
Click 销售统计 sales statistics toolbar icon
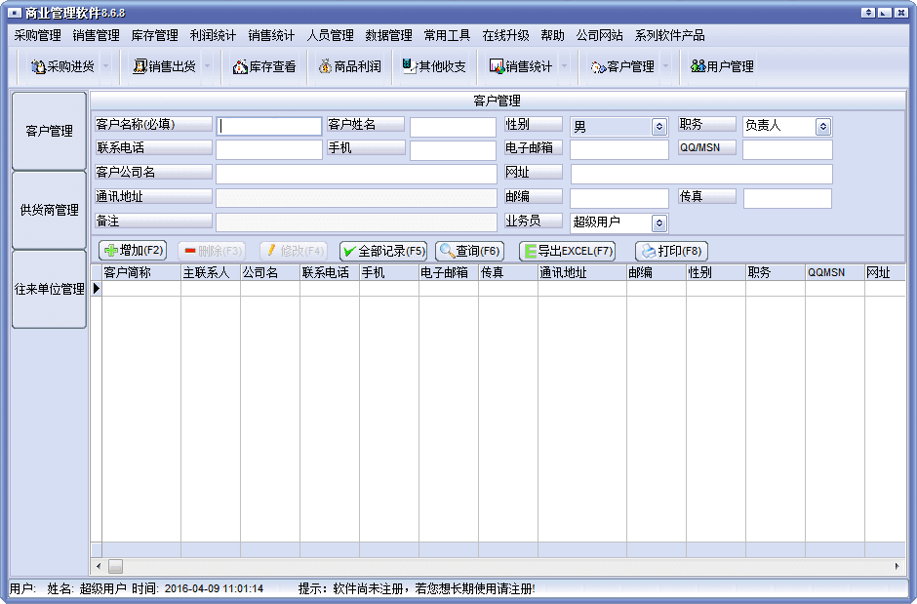tap(521, 67)
